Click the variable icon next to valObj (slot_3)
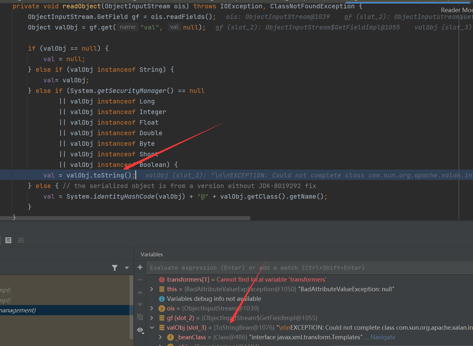Screen dimensions: 473x346 coord(162,327)
